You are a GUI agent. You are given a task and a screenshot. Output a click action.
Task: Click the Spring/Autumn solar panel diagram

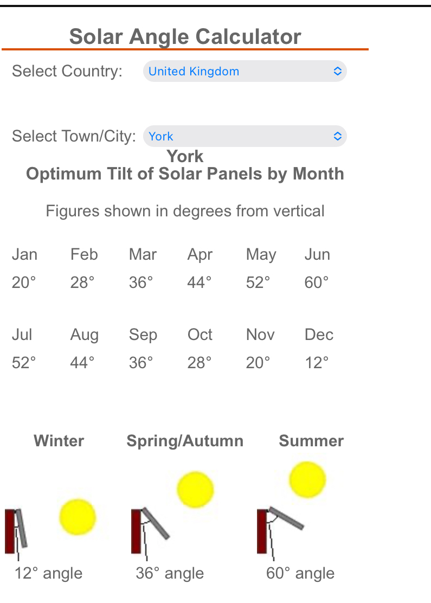point(150,534)
